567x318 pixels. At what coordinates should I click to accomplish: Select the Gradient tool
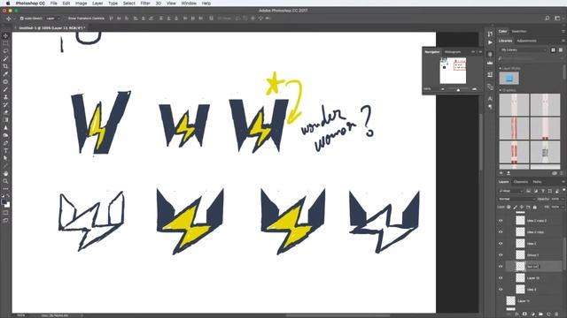pyautogui.click(x=5, y=120)
